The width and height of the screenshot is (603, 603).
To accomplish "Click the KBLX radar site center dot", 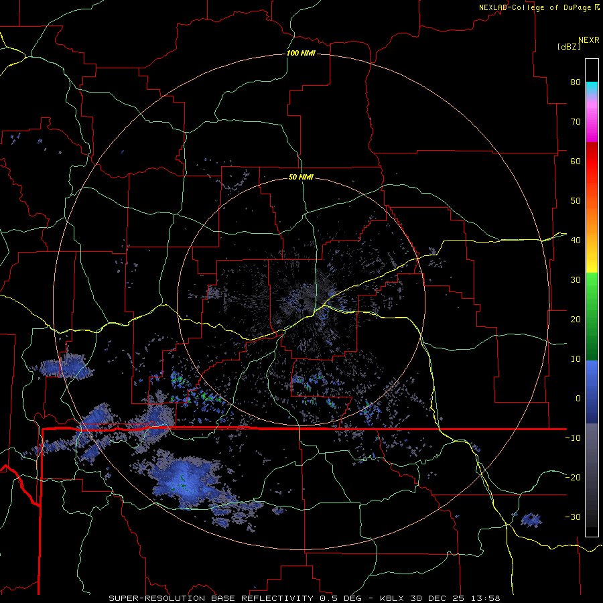I will pyautogui.click(x=301, y=301).
